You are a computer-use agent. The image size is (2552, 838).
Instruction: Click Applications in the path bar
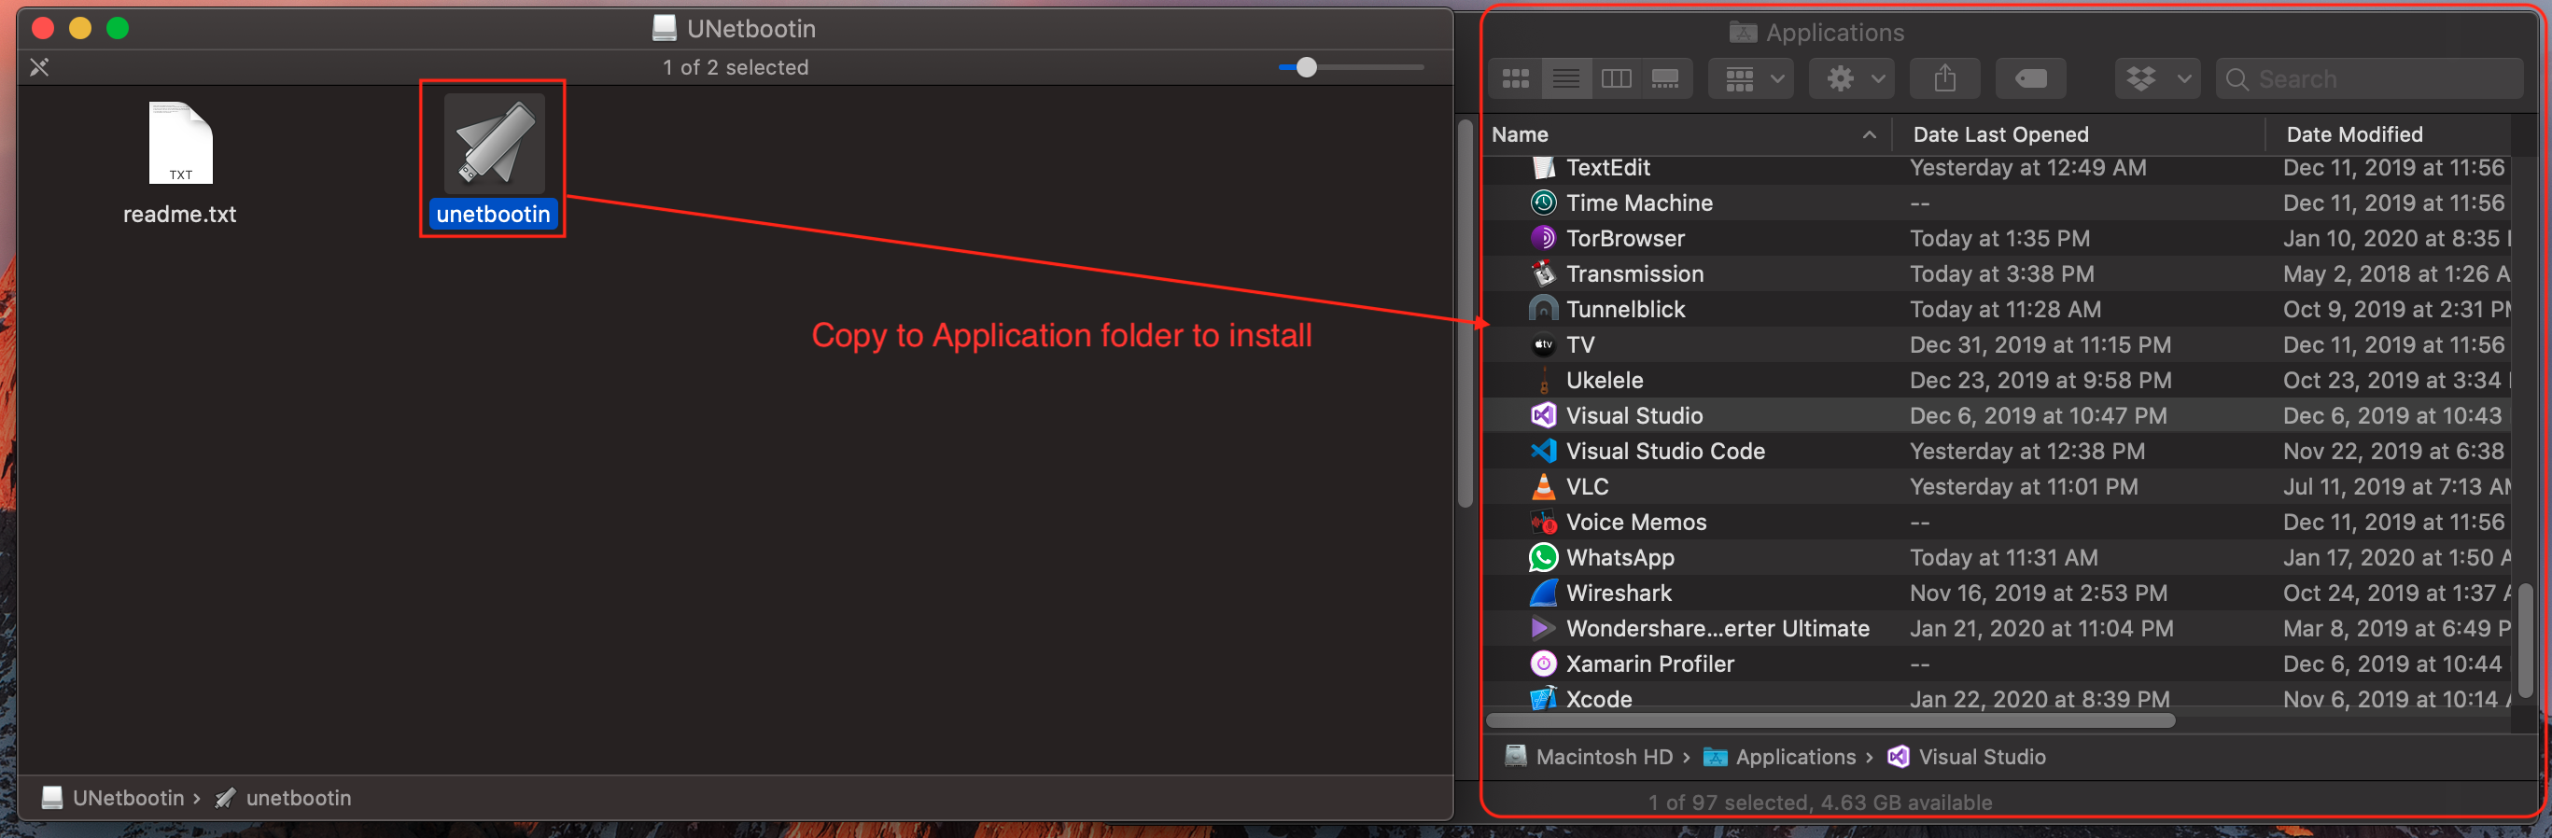(1780, 757)
